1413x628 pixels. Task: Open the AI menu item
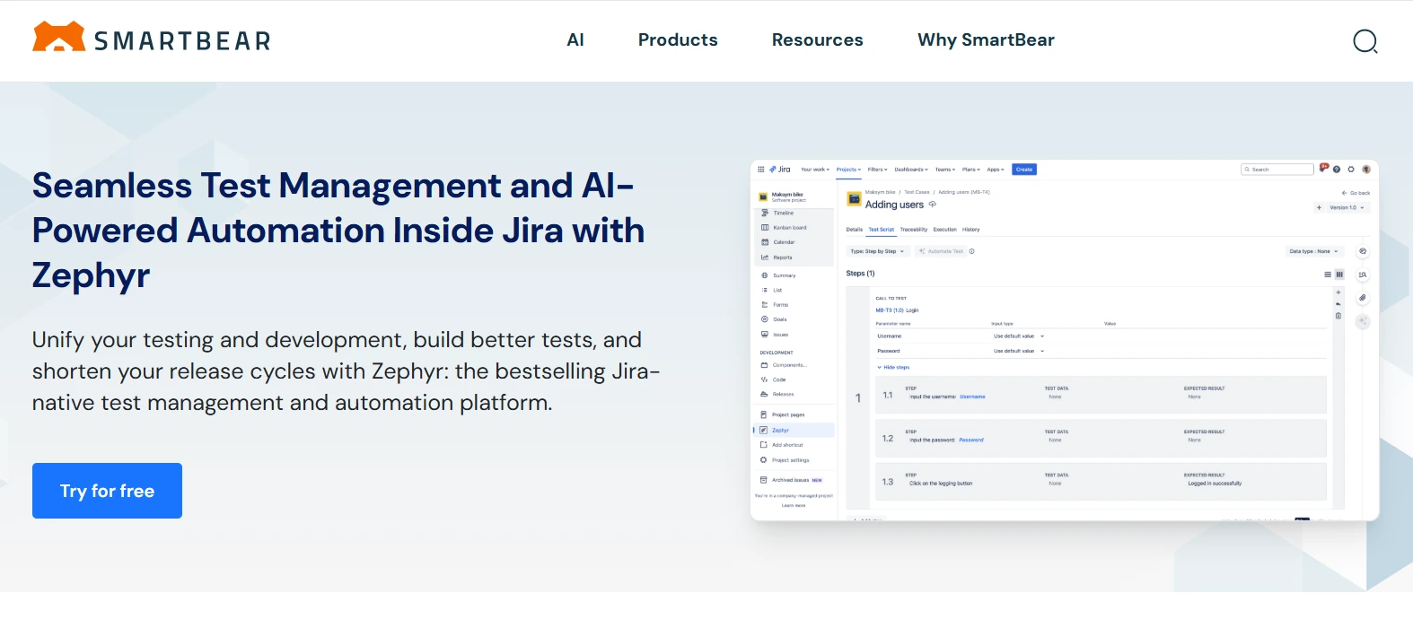pyautogui.click(x=575, y=39)
